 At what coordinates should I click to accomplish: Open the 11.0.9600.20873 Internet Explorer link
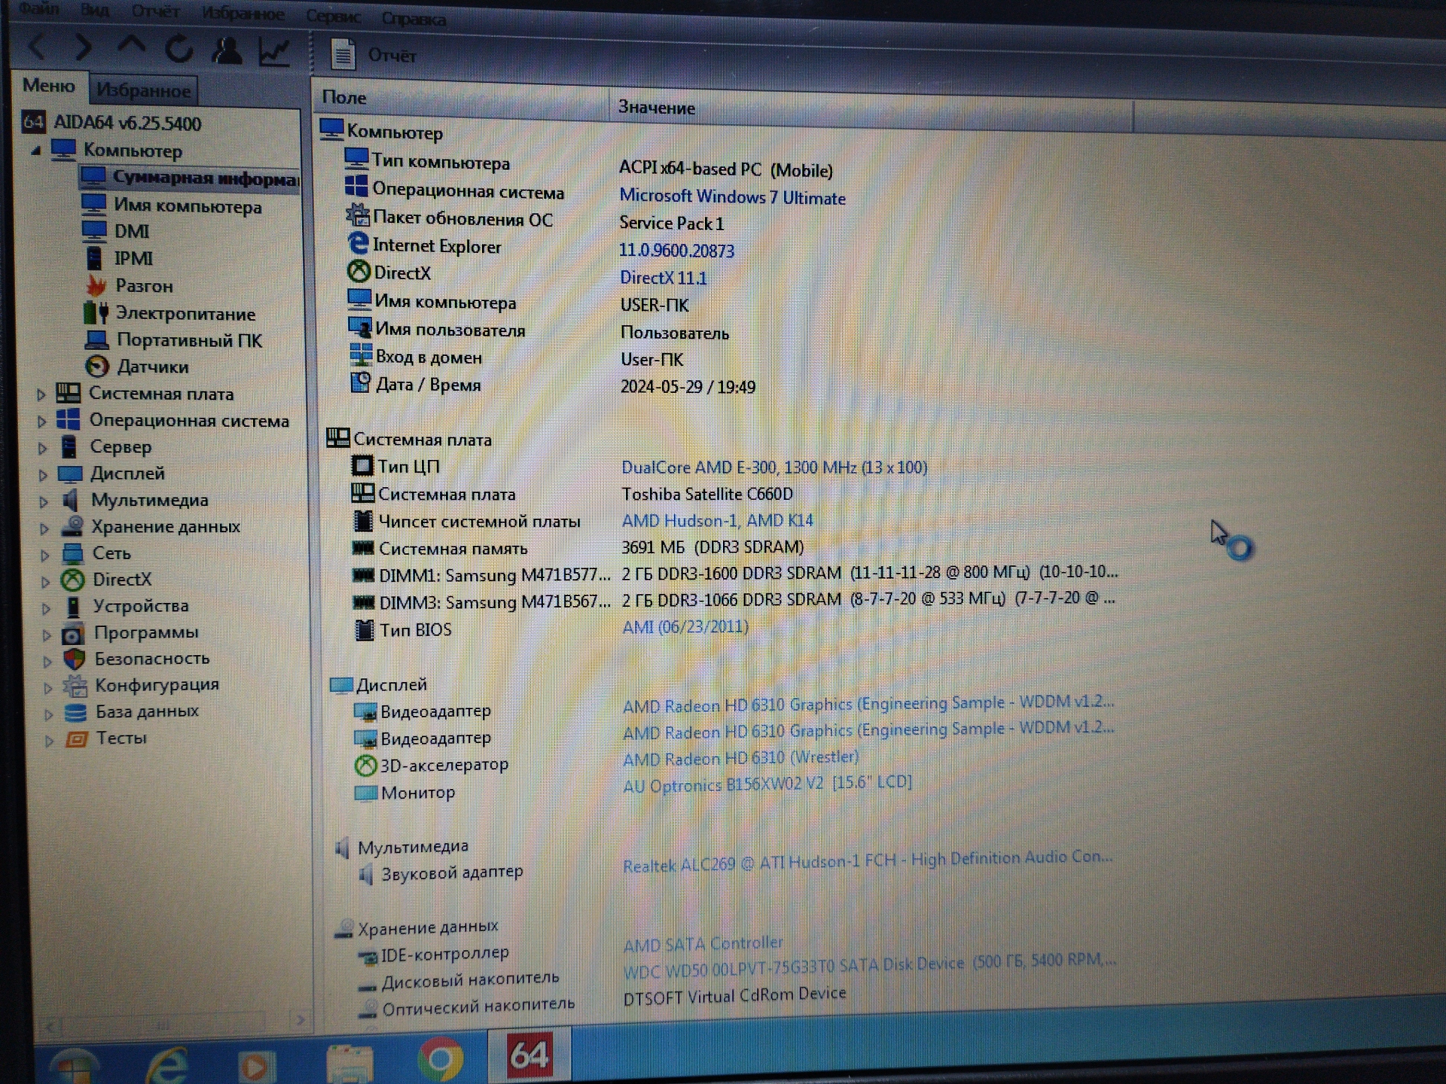(x=676, y=250)
